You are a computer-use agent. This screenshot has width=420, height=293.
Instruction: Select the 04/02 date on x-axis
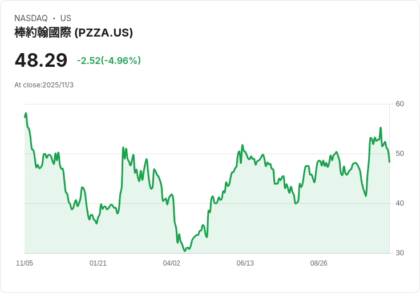coord(172,263)
